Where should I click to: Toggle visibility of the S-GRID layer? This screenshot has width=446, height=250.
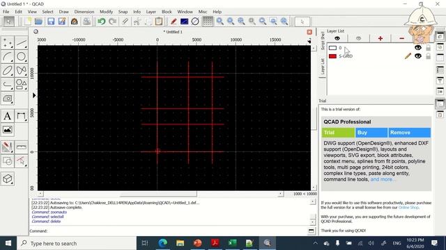418,56
